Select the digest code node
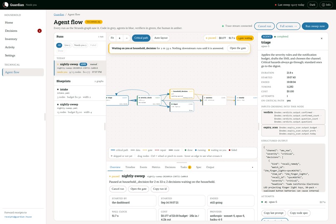The image size is (336, 224). pos(182,107)
